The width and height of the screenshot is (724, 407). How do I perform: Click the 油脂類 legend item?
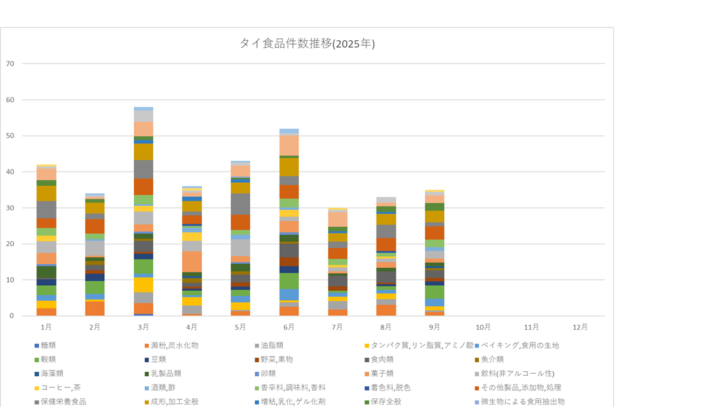pyautogui.click(x=271, y=345)
